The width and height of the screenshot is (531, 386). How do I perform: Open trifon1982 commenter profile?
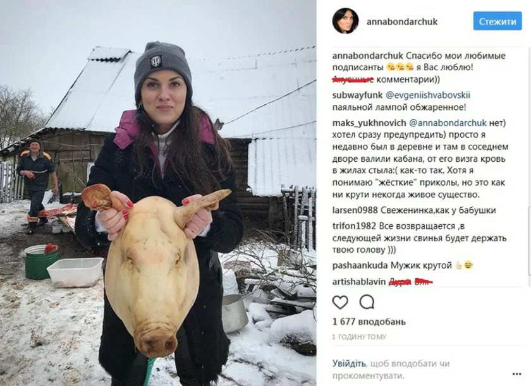tap(354, 226)
